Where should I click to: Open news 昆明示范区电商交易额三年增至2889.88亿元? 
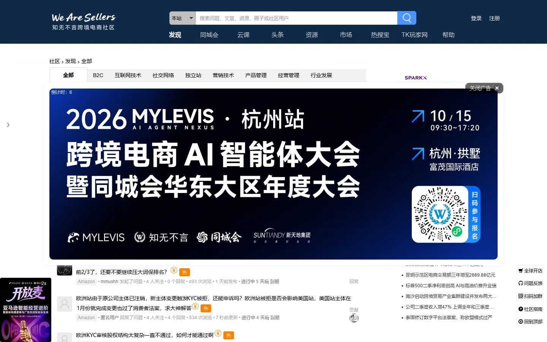(x=451, y=275)
